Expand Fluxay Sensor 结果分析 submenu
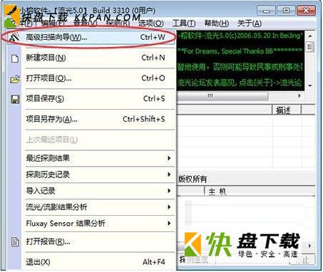The image size is (323, 272). click(x=98, y=224)
